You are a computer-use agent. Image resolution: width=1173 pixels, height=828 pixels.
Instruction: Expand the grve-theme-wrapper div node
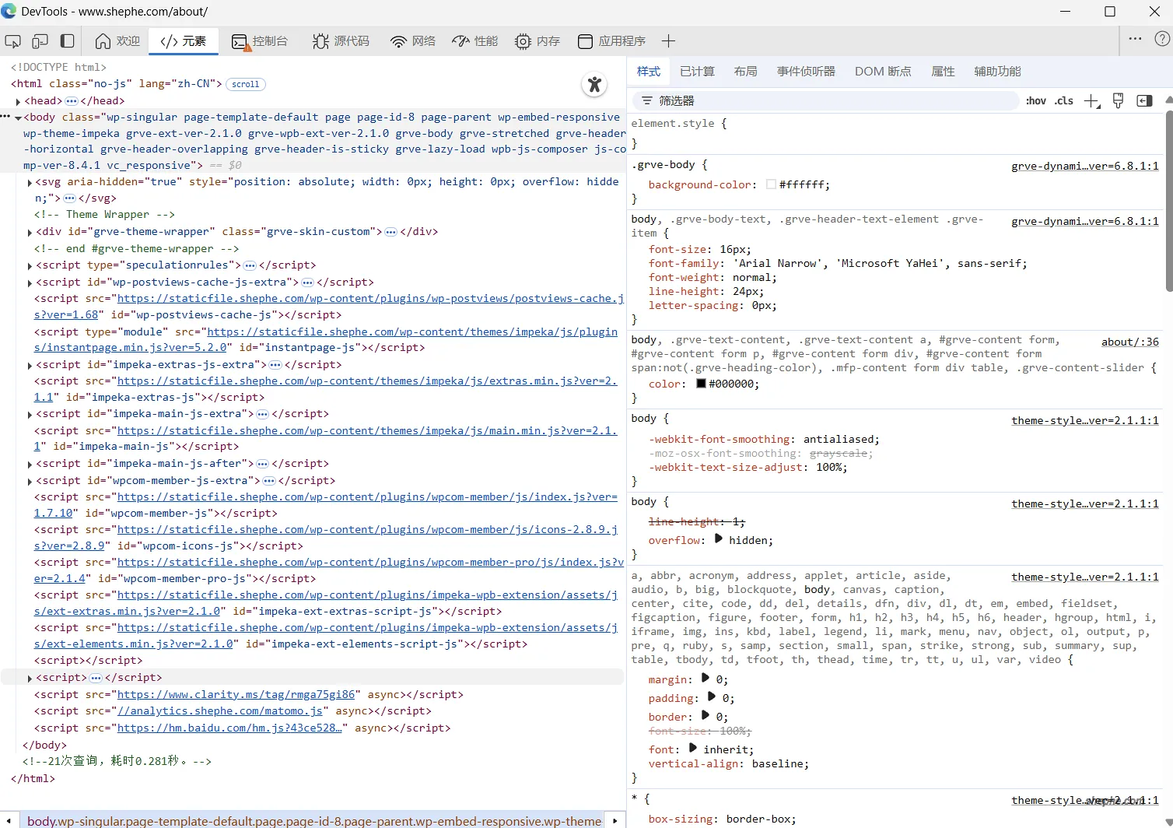point(30,232)
